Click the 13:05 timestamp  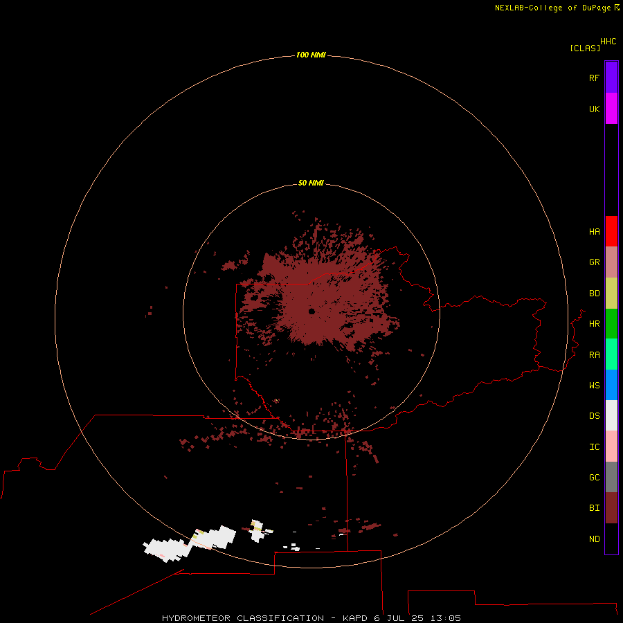(x=446, y=618)
